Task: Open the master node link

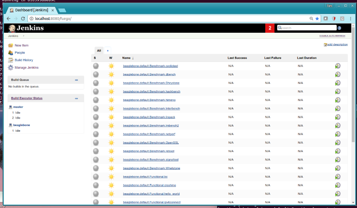Action: (x=18, y=107)
